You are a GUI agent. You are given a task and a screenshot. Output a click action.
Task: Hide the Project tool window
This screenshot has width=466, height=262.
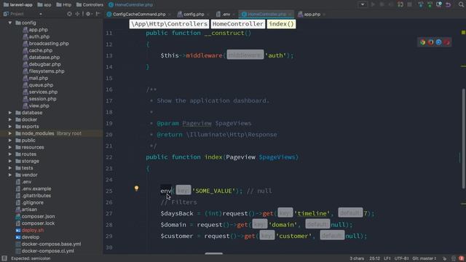point(98,14)
